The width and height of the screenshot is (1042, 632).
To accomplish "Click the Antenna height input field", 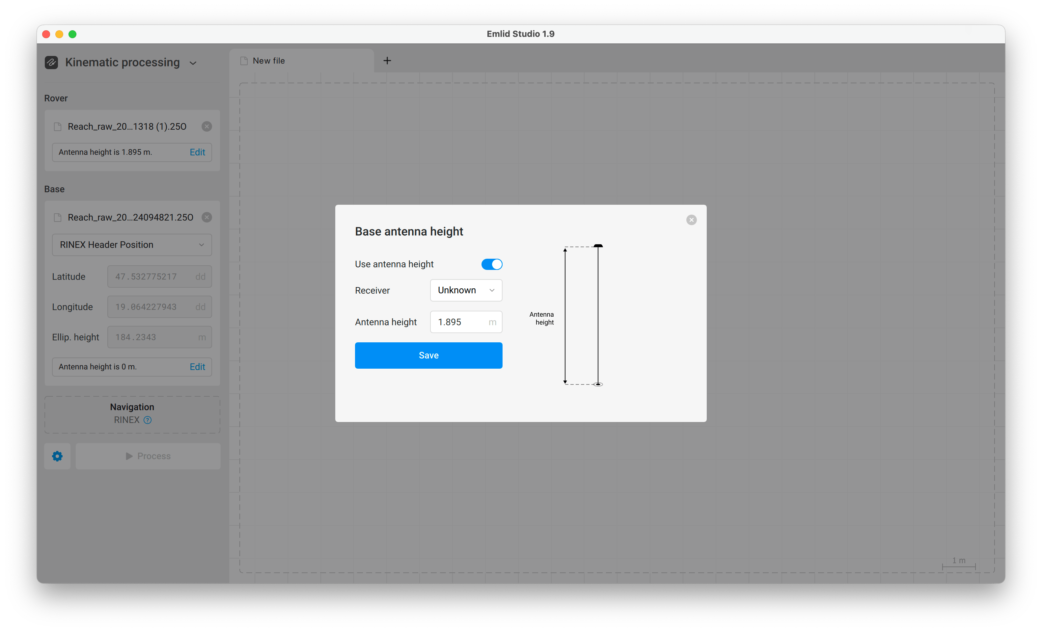I will [x=466, y=322].
